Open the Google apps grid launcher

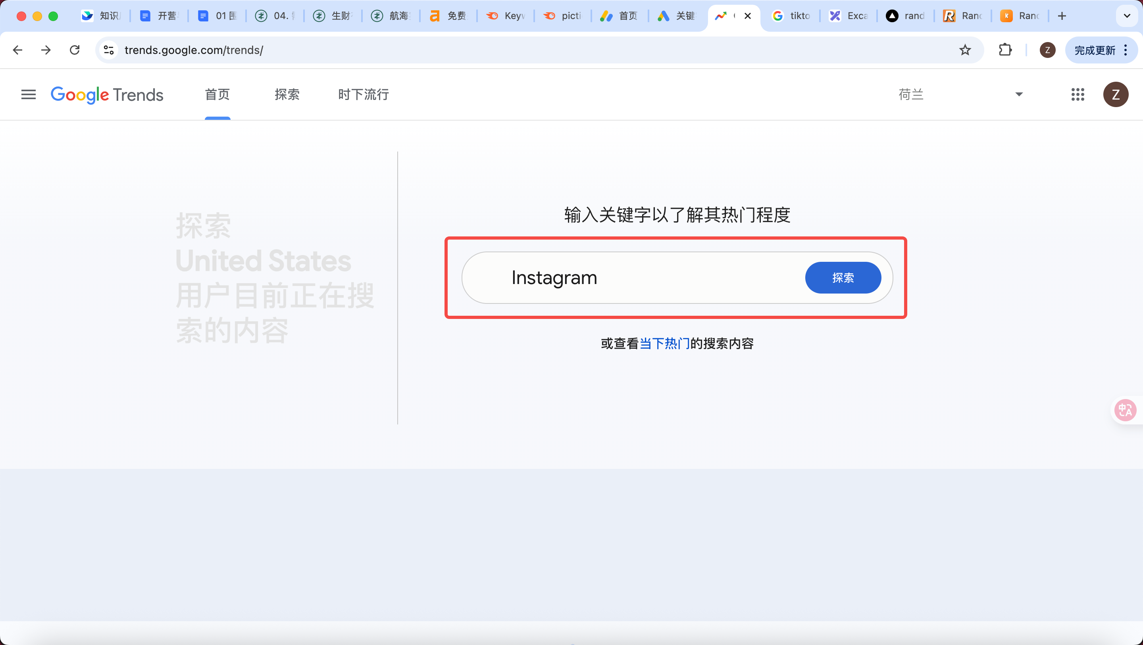[x=1078, y=94]
